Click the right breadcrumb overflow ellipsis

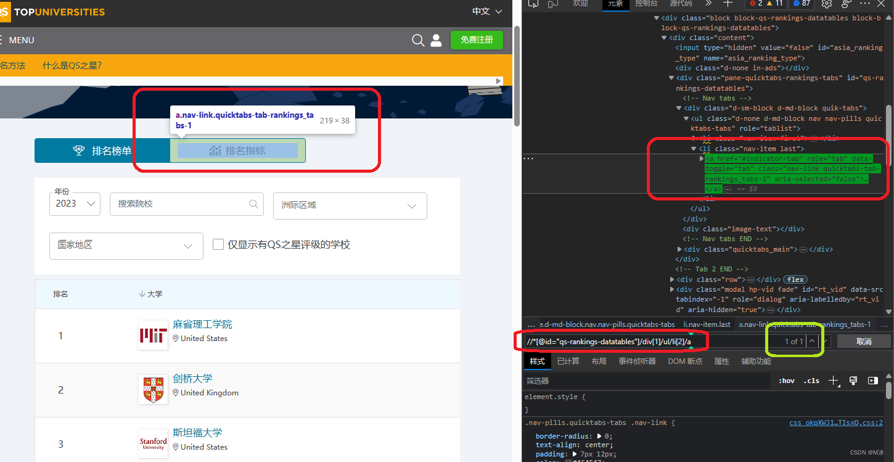point(884,324)
